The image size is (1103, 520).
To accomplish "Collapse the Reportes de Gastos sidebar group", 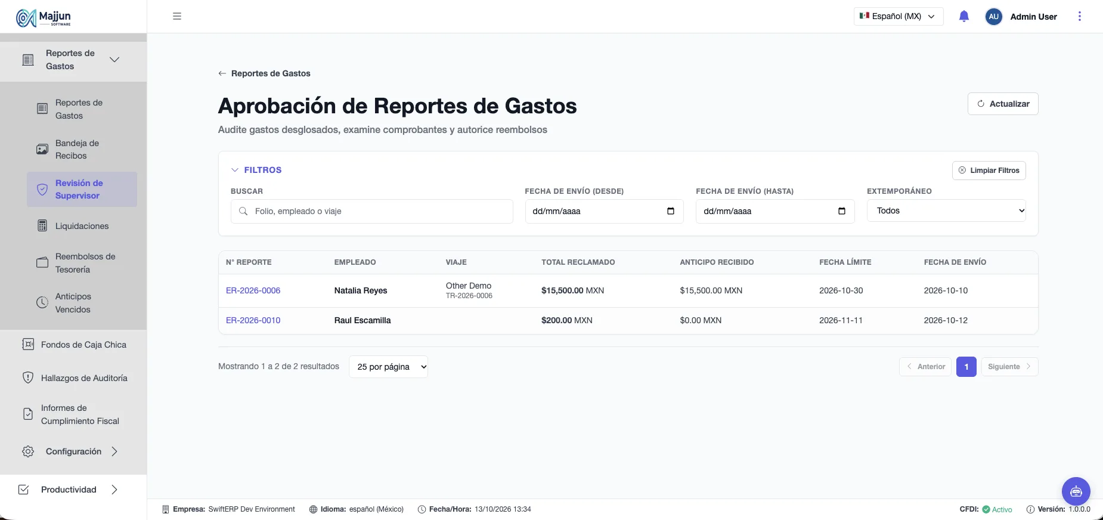I will tap(114, 60).
